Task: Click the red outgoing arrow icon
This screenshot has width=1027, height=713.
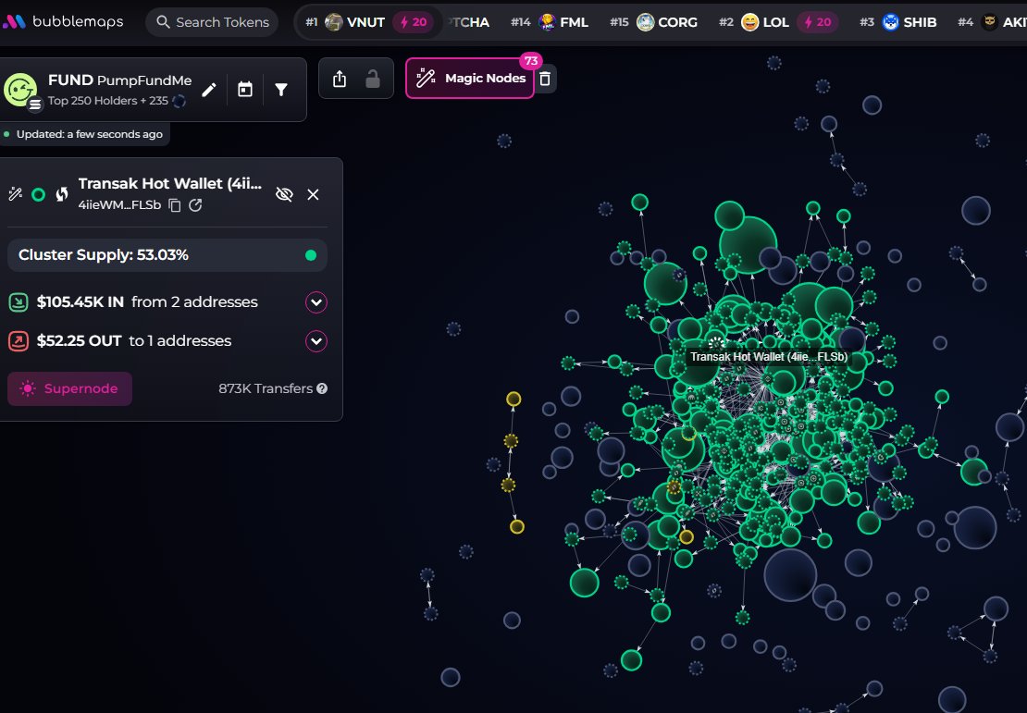Action: [19, 341]
